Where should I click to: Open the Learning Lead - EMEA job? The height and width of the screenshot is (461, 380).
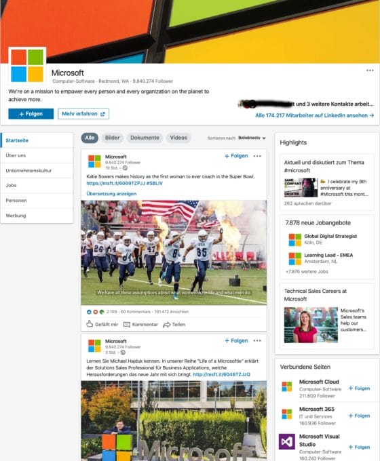click(328, 255)
